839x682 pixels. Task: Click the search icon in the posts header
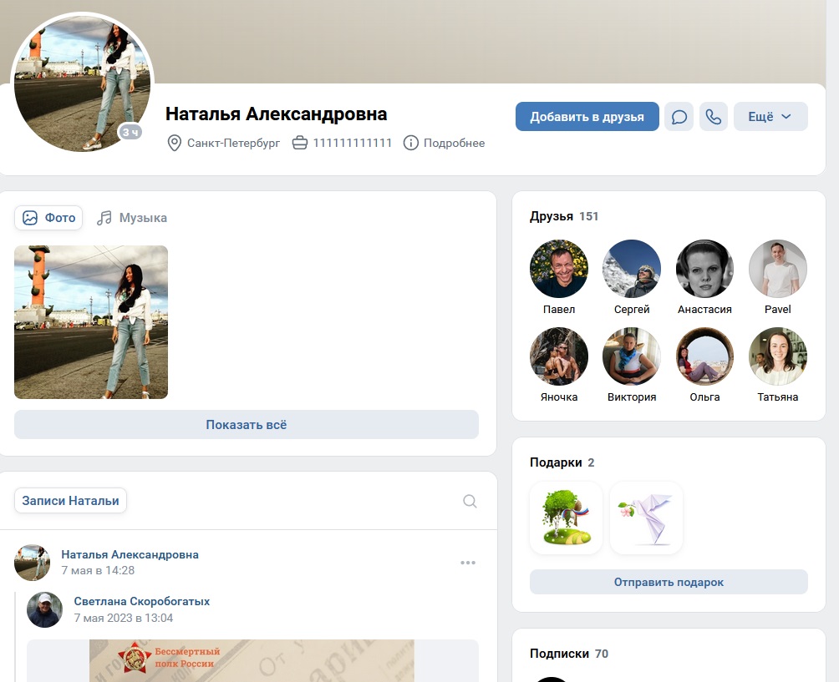tap(470, 502)
